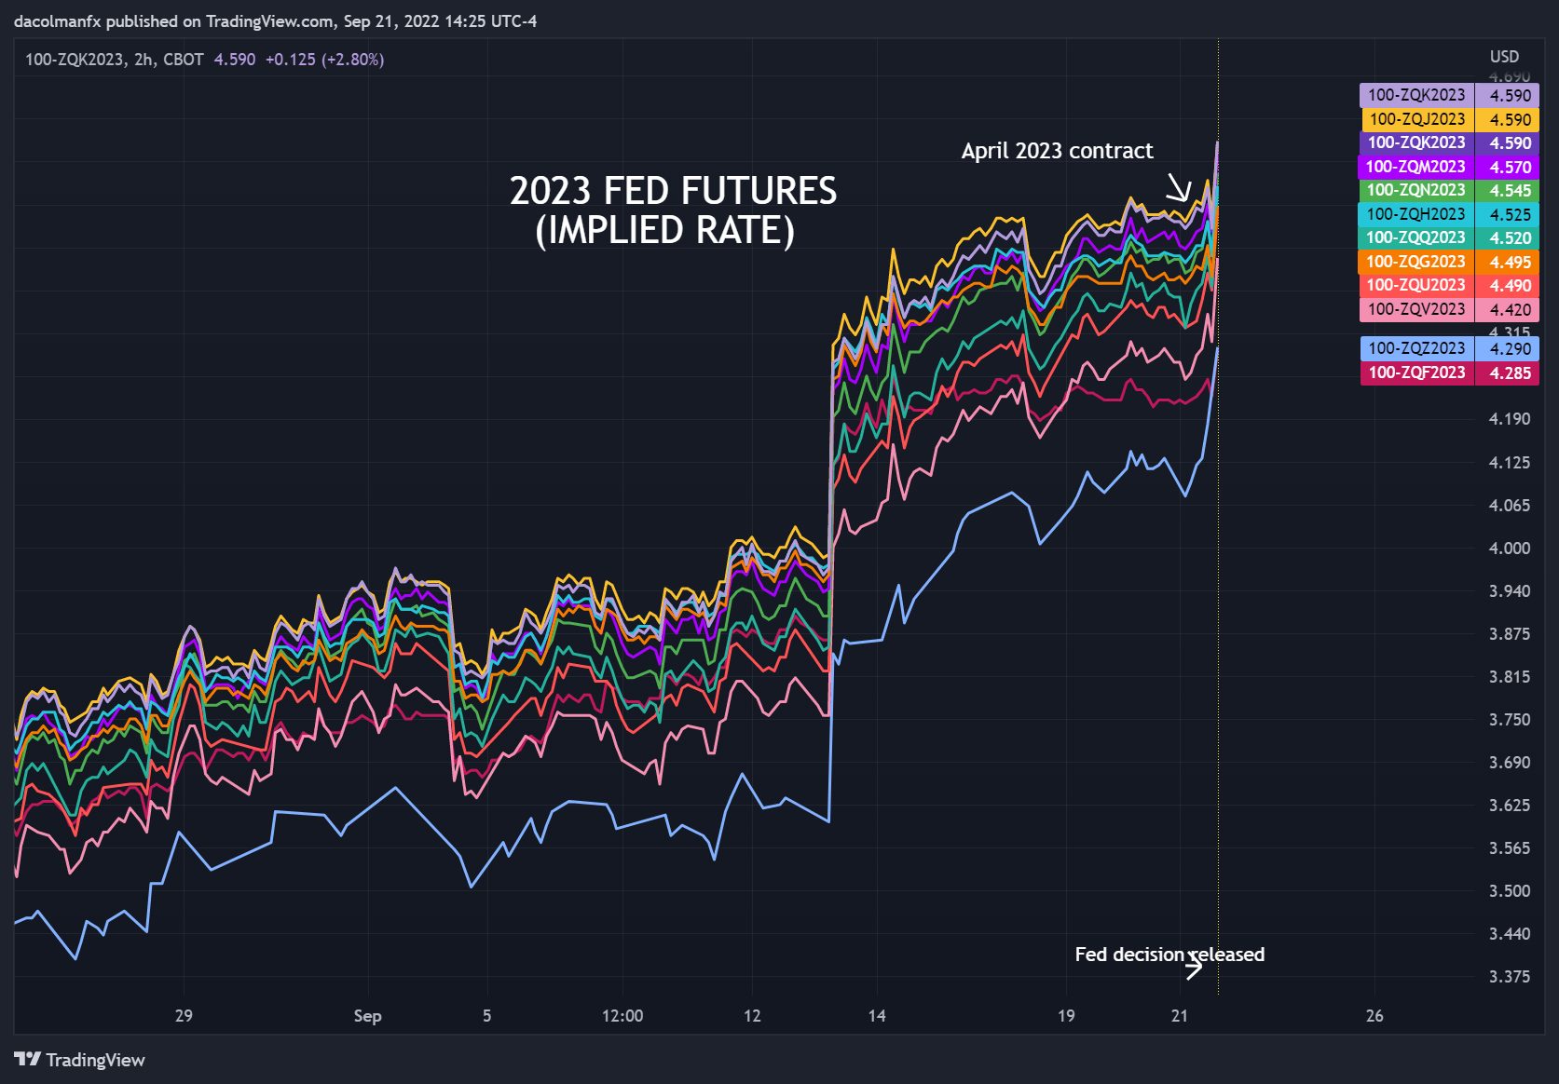Click the USD currency label
Viewport: 1559px width, 1084px height.
pyautogui.click(x=1504, y=57)
